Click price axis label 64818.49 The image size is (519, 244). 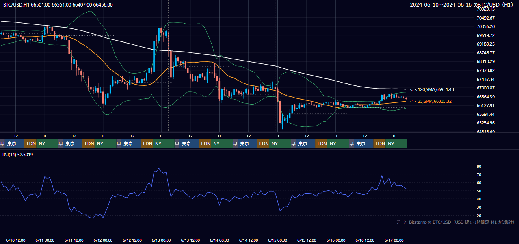485,132
